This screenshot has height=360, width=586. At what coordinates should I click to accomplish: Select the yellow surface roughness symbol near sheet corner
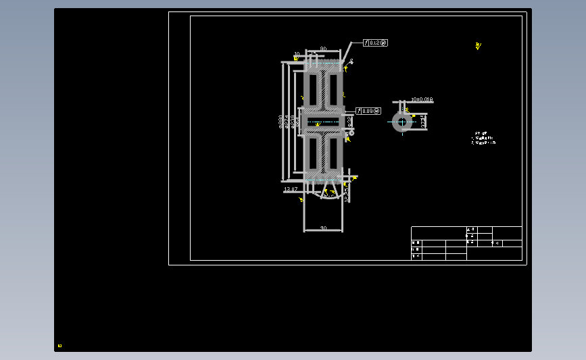pos(478,46)
